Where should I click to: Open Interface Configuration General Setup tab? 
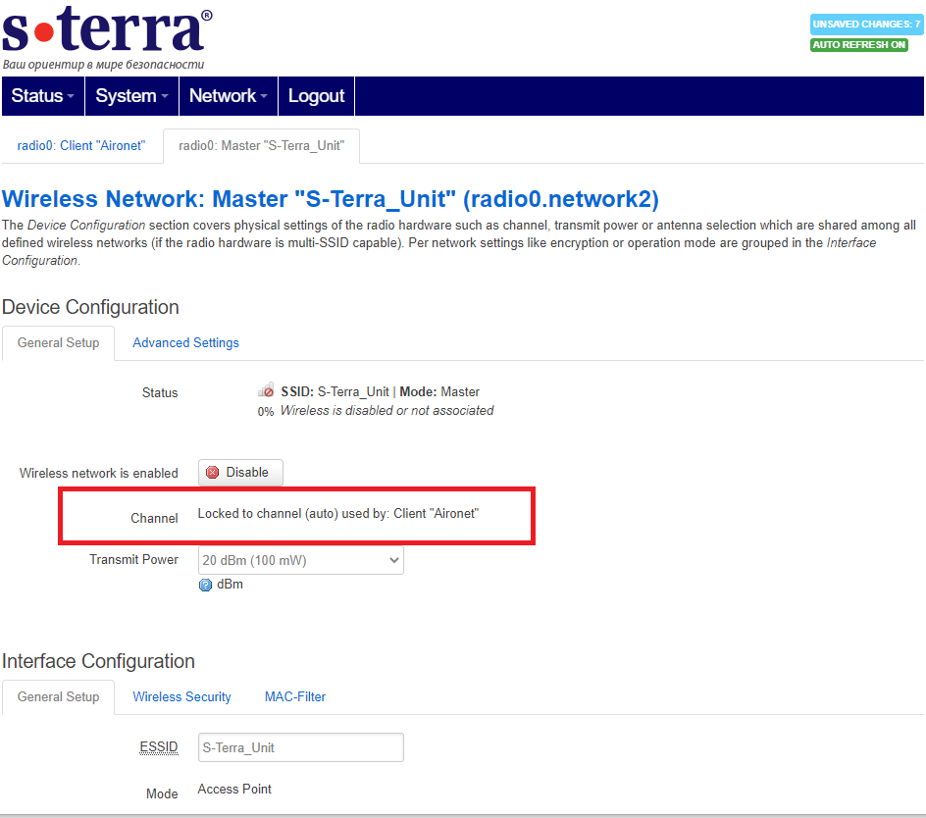coord(59,697)
